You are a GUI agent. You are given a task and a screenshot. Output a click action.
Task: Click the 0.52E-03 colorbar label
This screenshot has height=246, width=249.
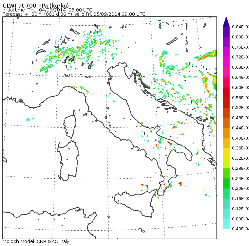click(x=240, y=108)
